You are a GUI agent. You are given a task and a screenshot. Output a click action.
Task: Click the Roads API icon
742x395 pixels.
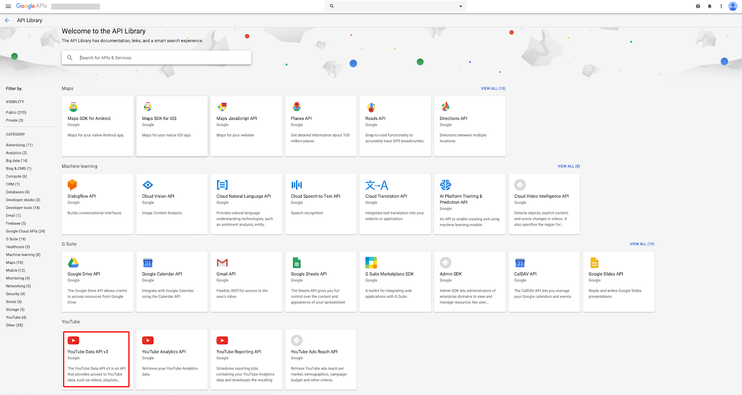click(x=371, y=107)
